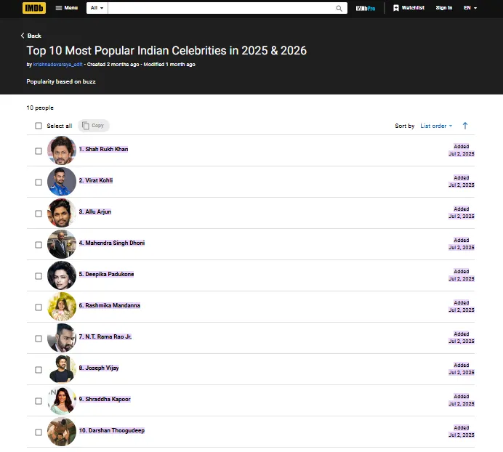This screenshot has width=503, height=452.
Task: Click the Added Jul 2, 2025 text for Shah Rukh Khan
Action: click(462, 150)
